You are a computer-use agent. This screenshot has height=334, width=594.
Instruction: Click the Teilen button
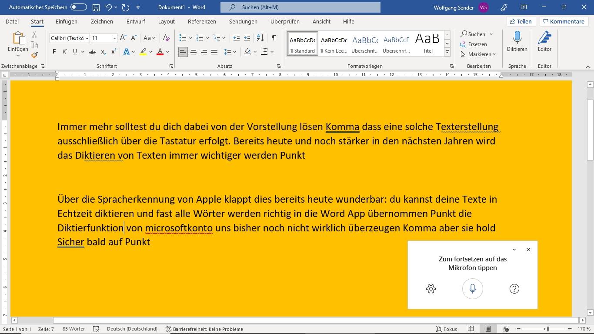(x=521, y=21)
